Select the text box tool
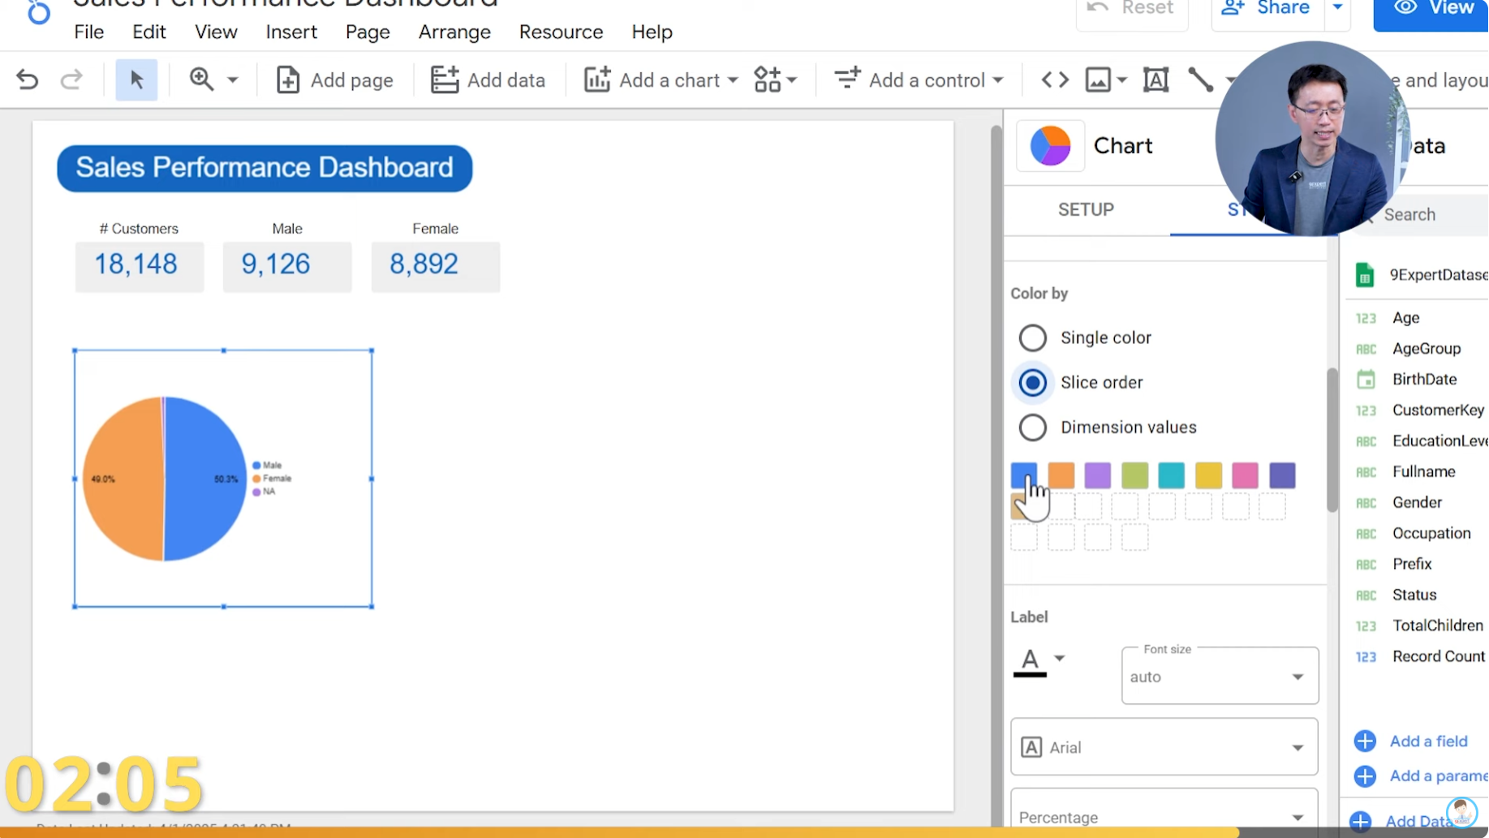The height and width of the screenshot is (838, 1489). pos(1155,80)
